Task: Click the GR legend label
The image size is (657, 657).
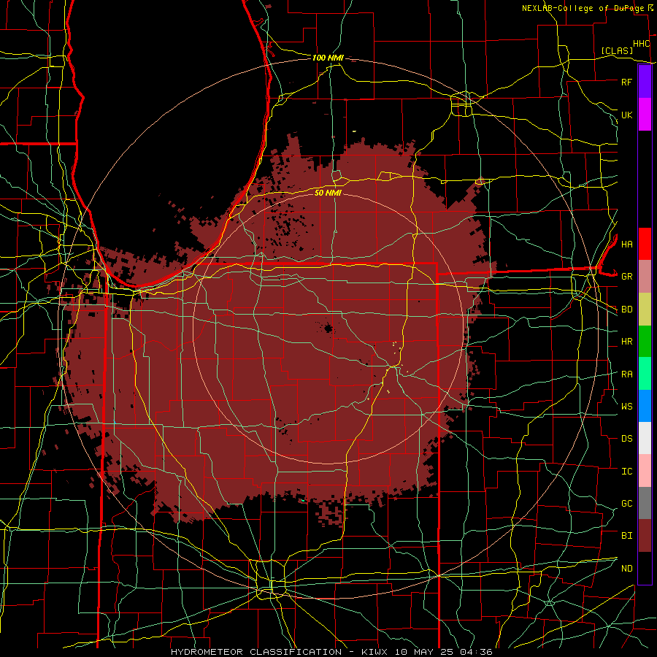Action: point(626,277)
